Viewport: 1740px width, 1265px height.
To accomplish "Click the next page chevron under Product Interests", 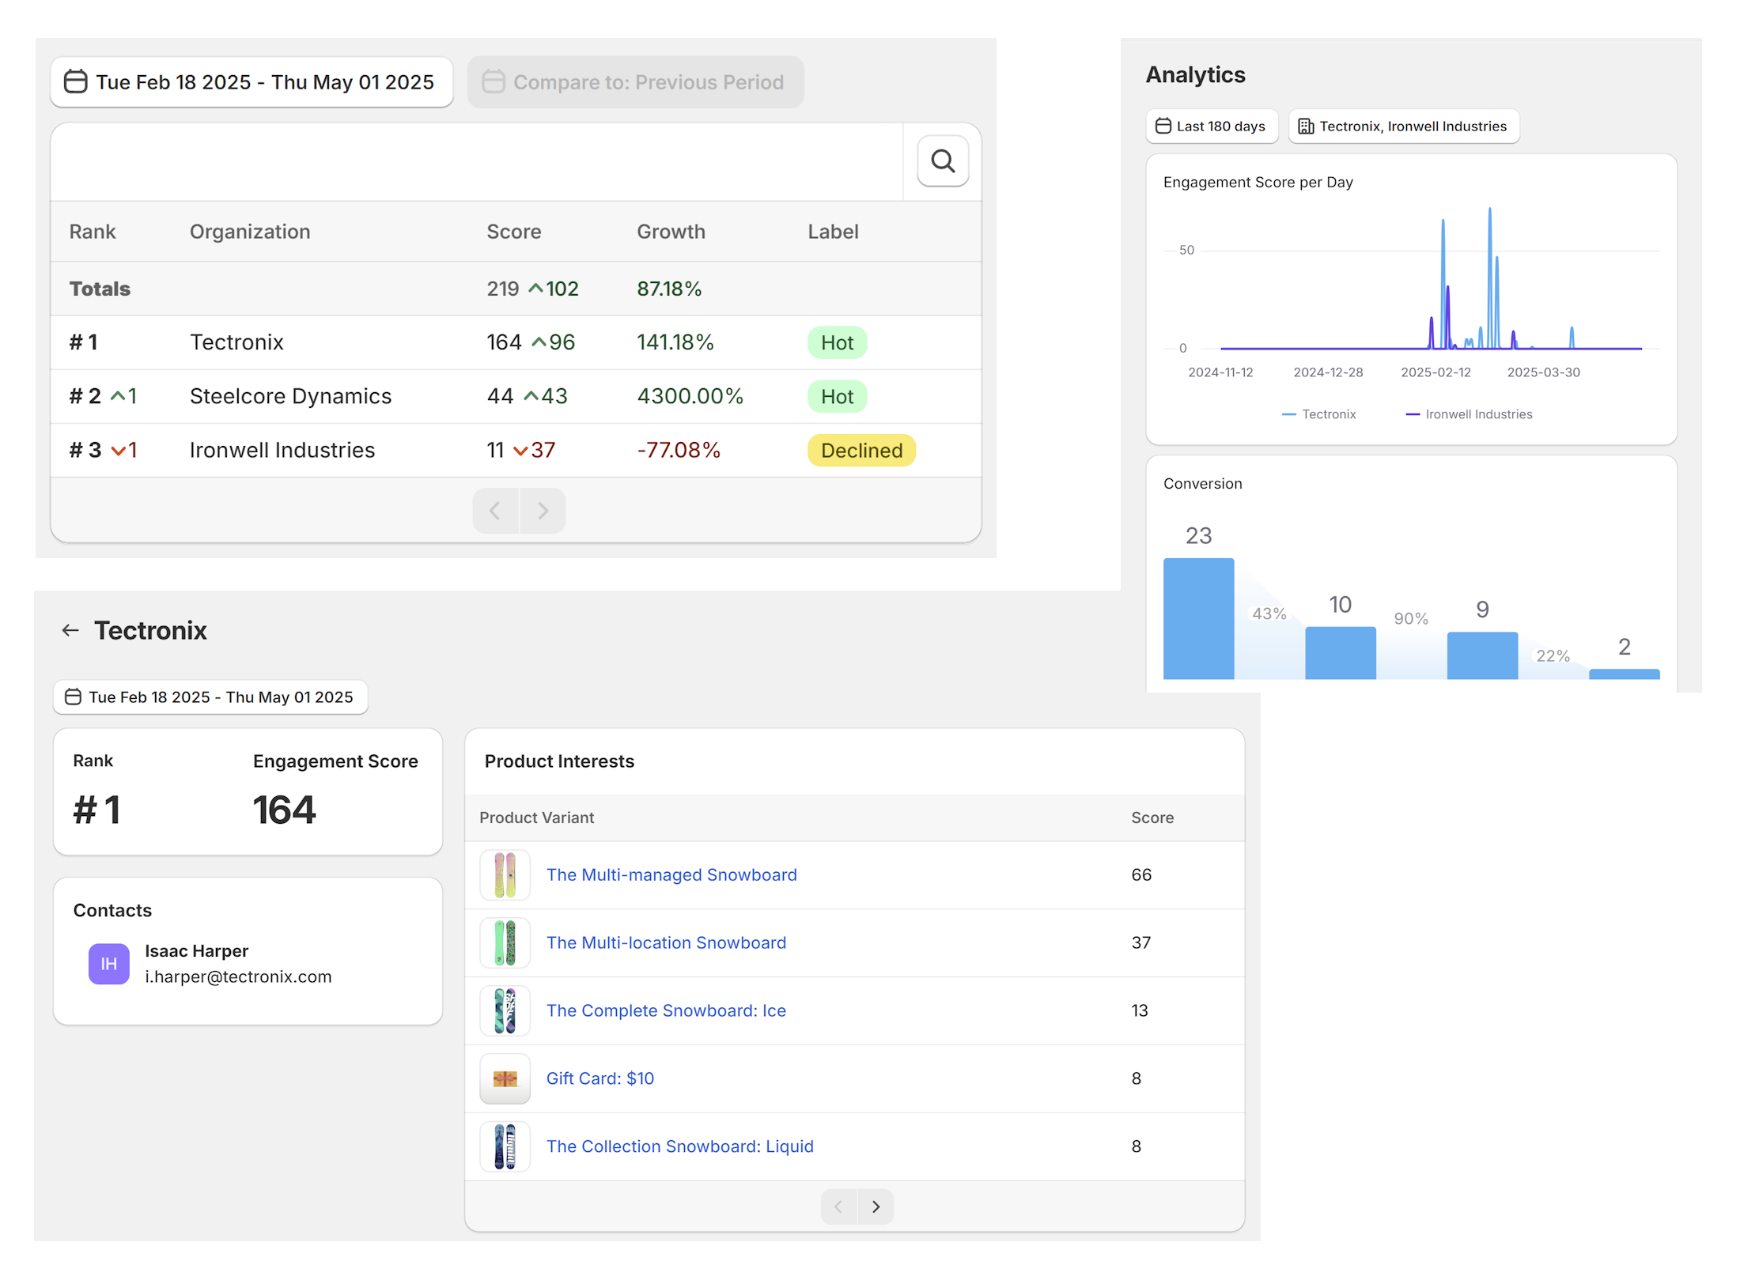I will (x=876, y=1206).
